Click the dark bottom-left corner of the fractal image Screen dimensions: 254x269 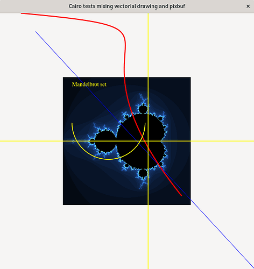pyautogui.click(x=68, y=200)
